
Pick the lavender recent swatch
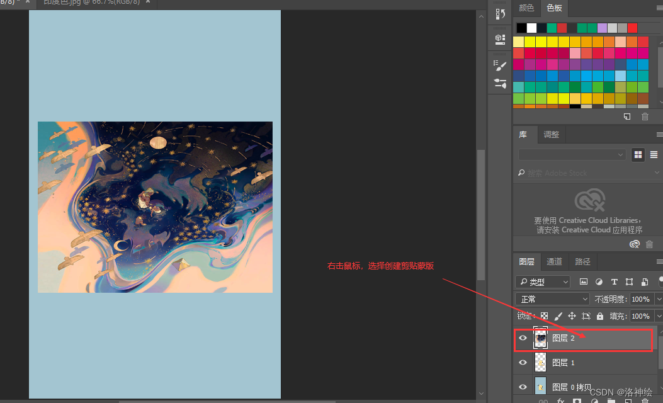(x=602, y=28)
